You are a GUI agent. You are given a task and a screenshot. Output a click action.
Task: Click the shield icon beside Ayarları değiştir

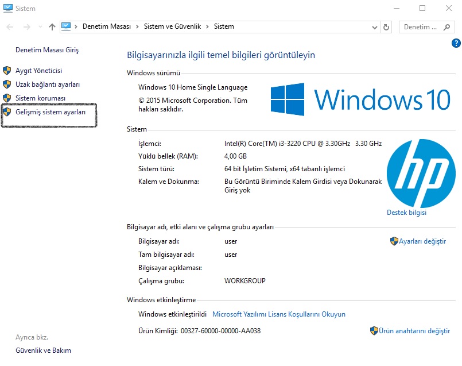click(x=394, y=242)
